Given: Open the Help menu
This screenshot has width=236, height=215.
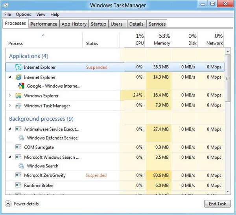Looking at the screenshot, I should 55,15.
